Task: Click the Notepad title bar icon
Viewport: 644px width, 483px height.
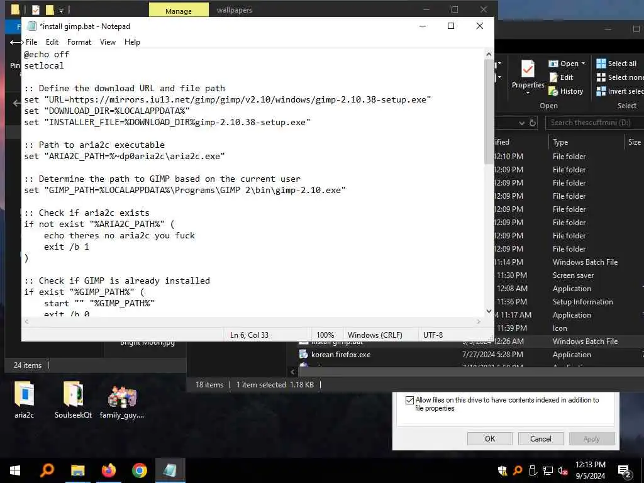Action: pyautogui.click(x=31, y=26)
